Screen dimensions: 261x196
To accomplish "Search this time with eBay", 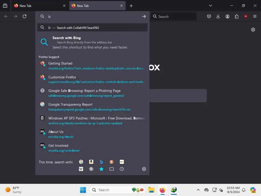I will [x=122, y=162].
